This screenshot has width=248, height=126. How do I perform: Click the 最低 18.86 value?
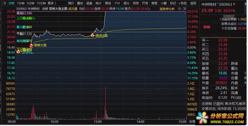coord(223,73)
